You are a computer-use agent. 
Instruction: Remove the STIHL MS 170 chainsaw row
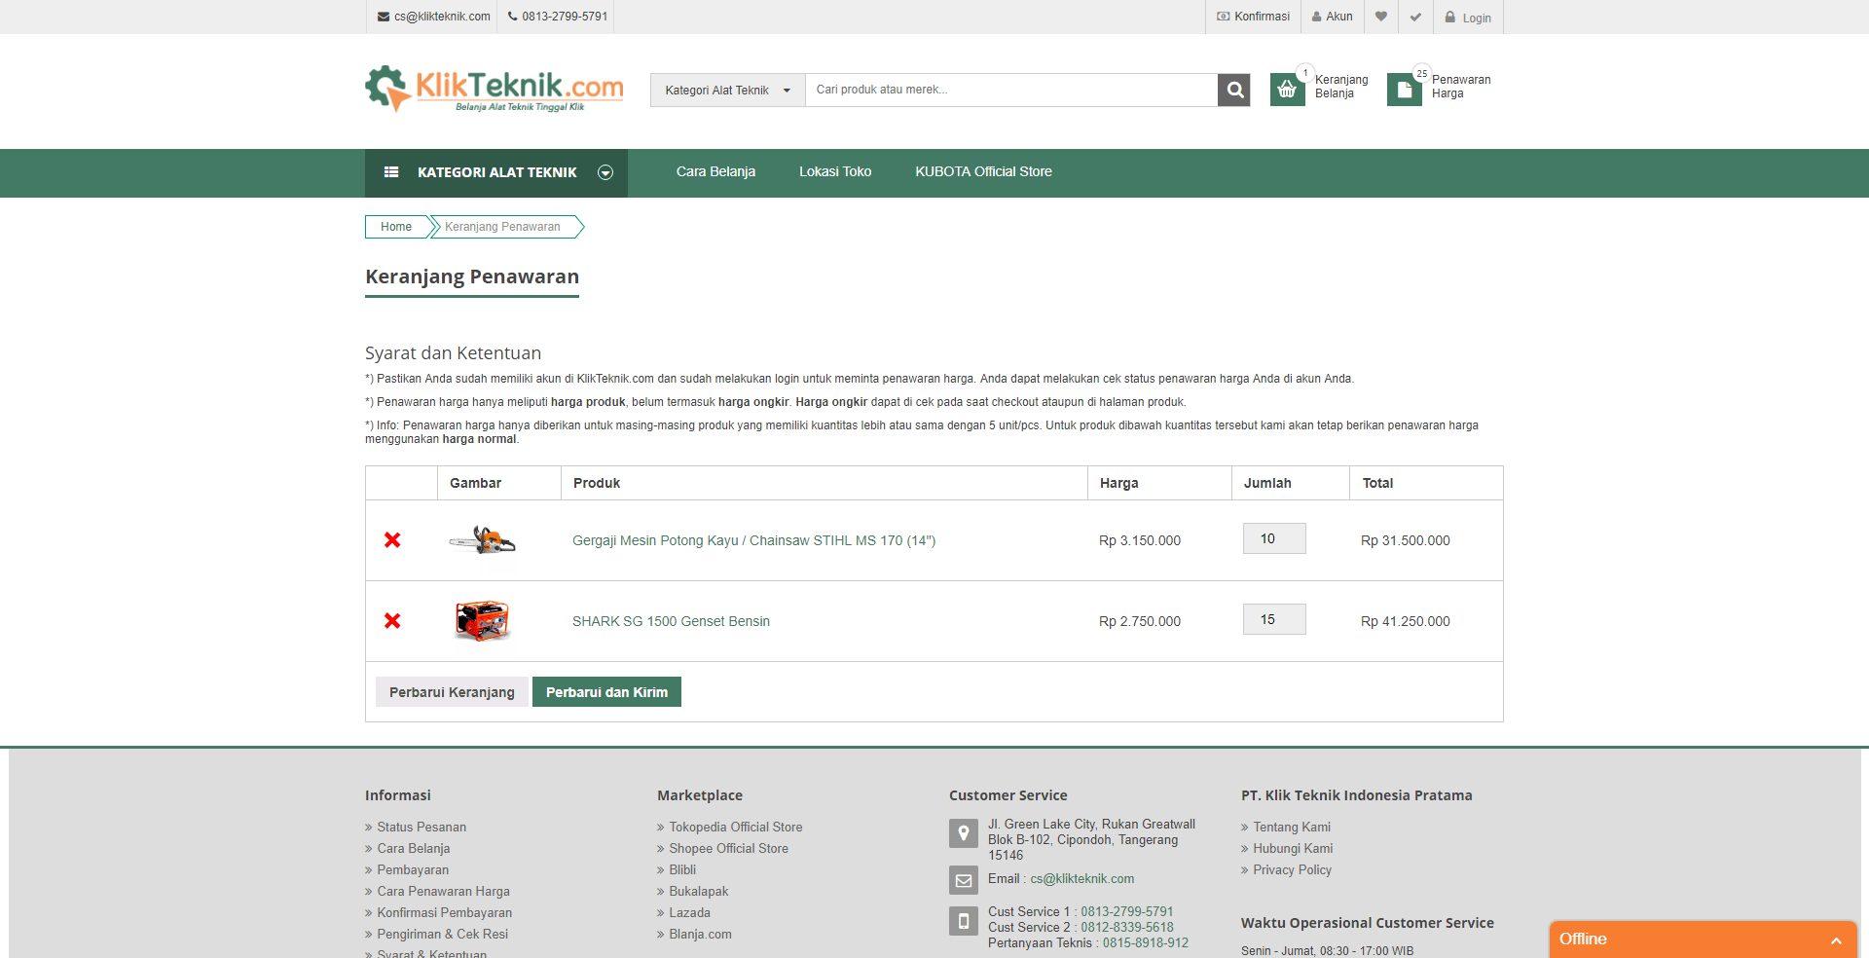tap(392, 539)
